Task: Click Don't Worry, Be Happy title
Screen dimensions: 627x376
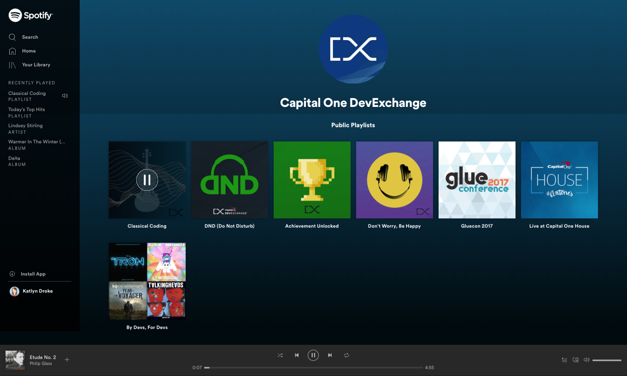Action: click(x=394, y=226)
